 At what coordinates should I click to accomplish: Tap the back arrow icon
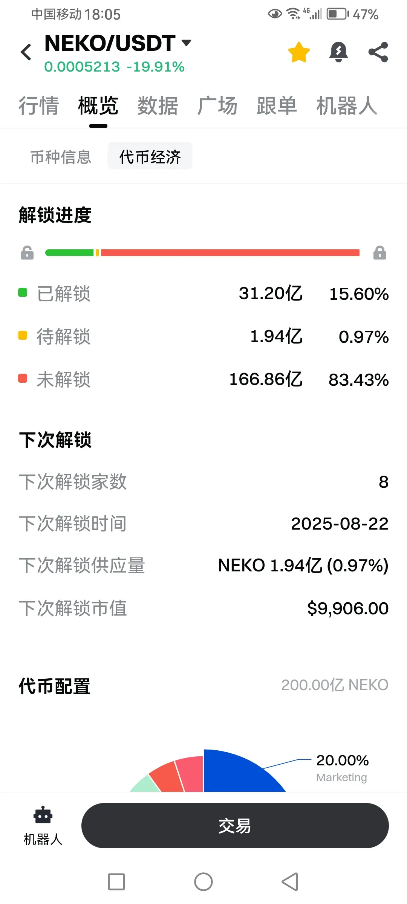pos(26,52)
